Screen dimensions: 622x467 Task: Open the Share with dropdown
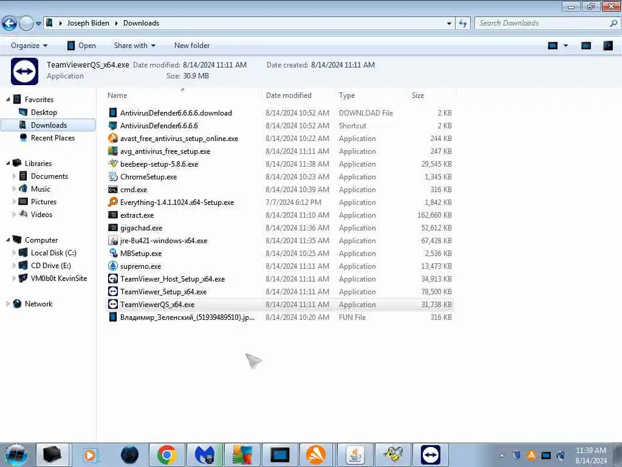[134, 46]
